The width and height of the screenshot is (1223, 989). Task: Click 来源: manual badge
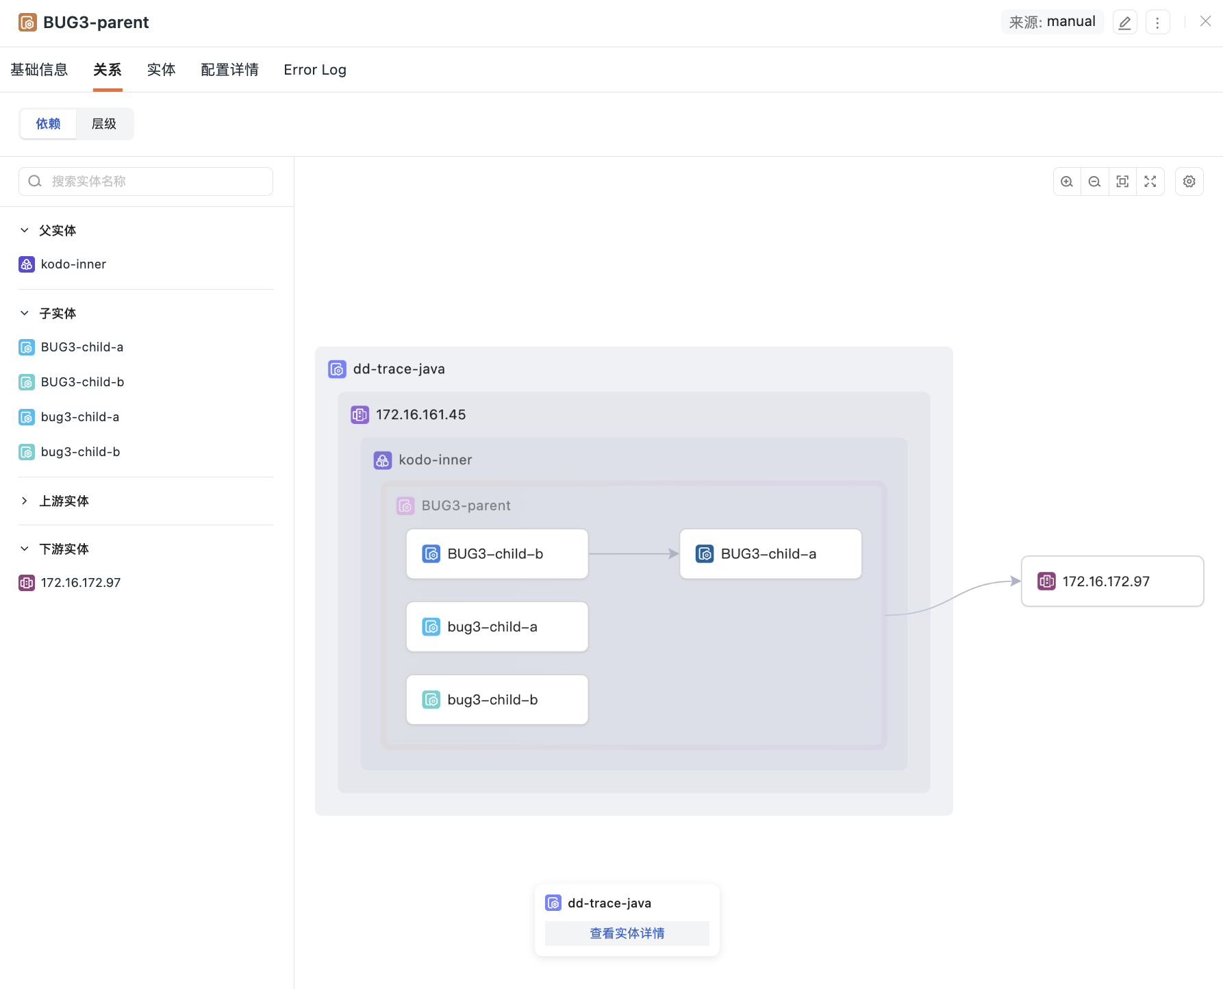pos(1052,22)
